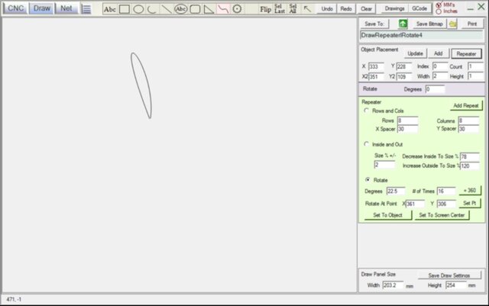Click Save Draw Settings button
Viewport: 489px width, 306px height.
click(x=449, y=275)
